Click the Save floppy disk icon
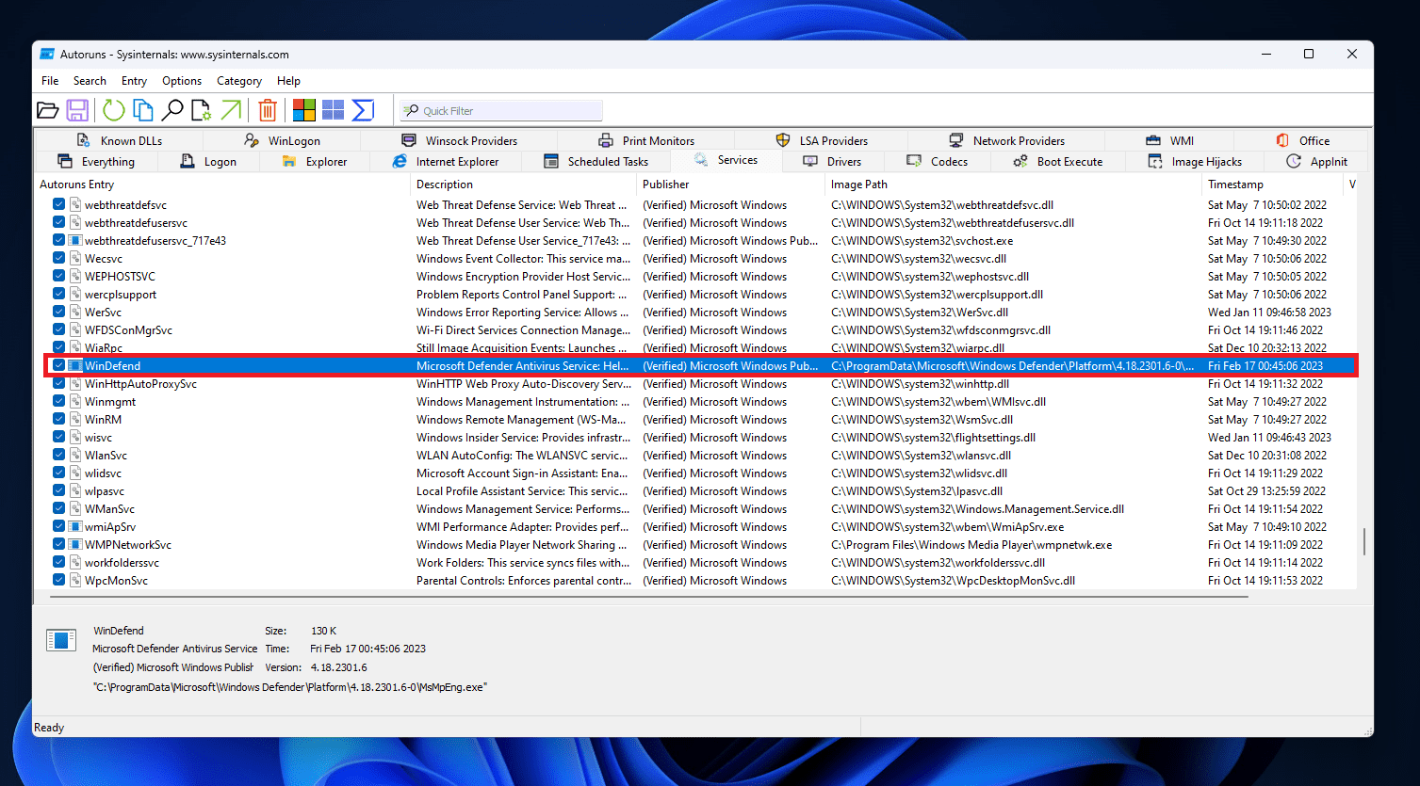 pos(77,111)
